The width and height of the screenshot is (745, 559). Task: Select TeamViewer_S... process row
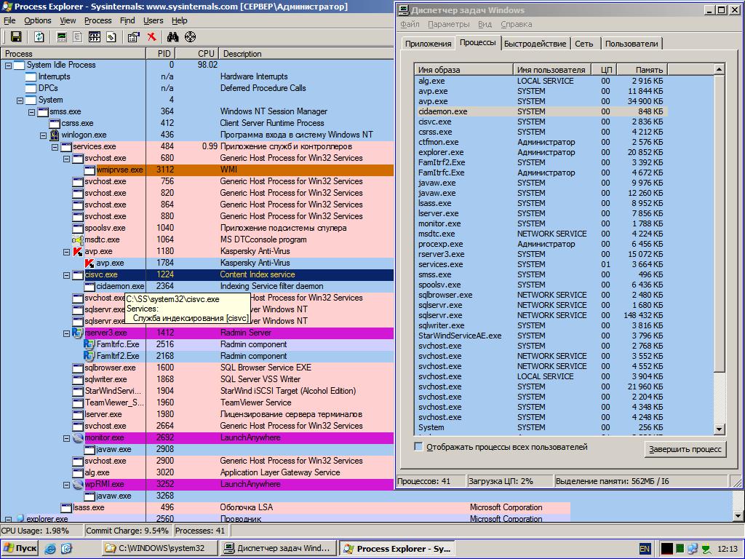click(x=197, y=403)
